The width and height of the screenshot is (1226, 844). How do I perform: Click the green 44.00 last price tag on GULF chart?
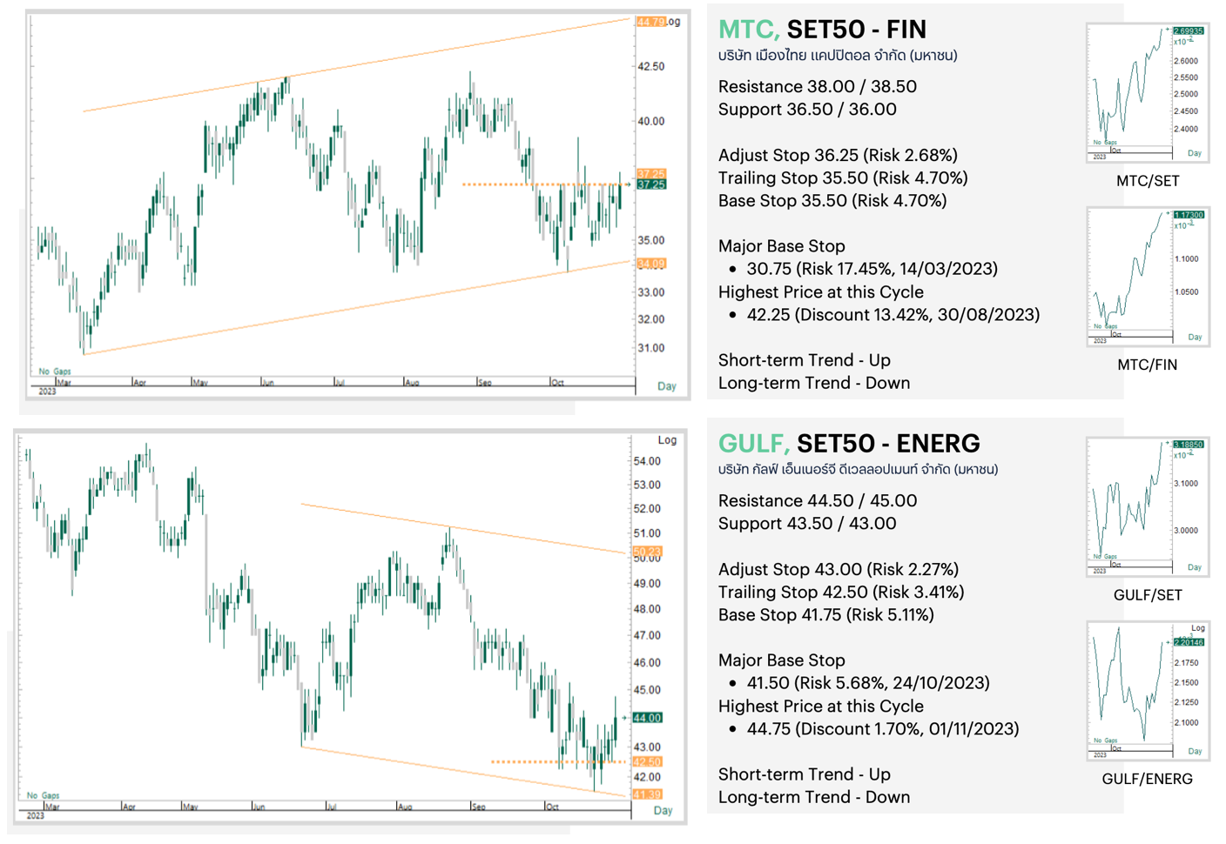coord(648,718)
